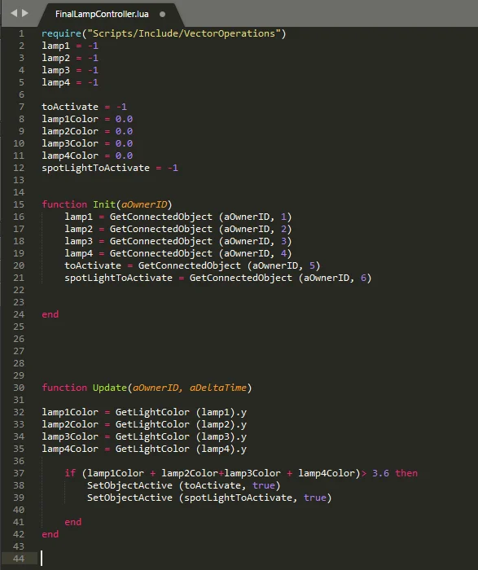Click the unsaved dot on FinalLampController.lua tab
The height and width of the screenshot is (570, 478).
click(x=163, y=14)
